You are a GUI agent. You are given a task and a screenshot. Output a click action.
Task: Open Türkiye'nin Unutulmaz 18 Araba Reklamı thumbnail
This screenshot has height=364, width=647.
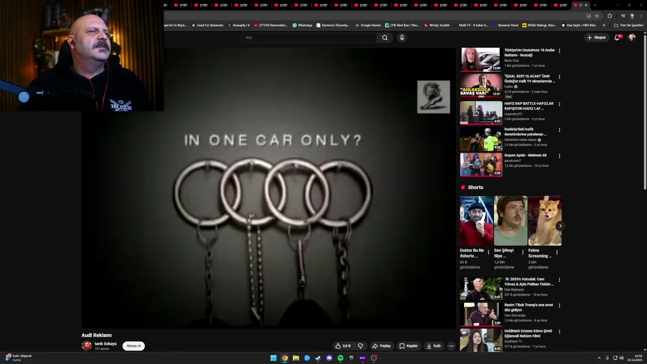[x=480, y=60]
